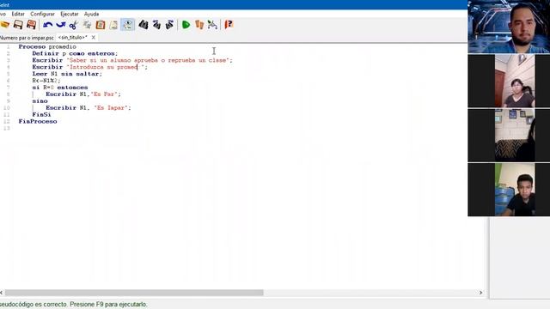Open the Editar menu
The image size is (550, 309).
[x=18, y=14]
